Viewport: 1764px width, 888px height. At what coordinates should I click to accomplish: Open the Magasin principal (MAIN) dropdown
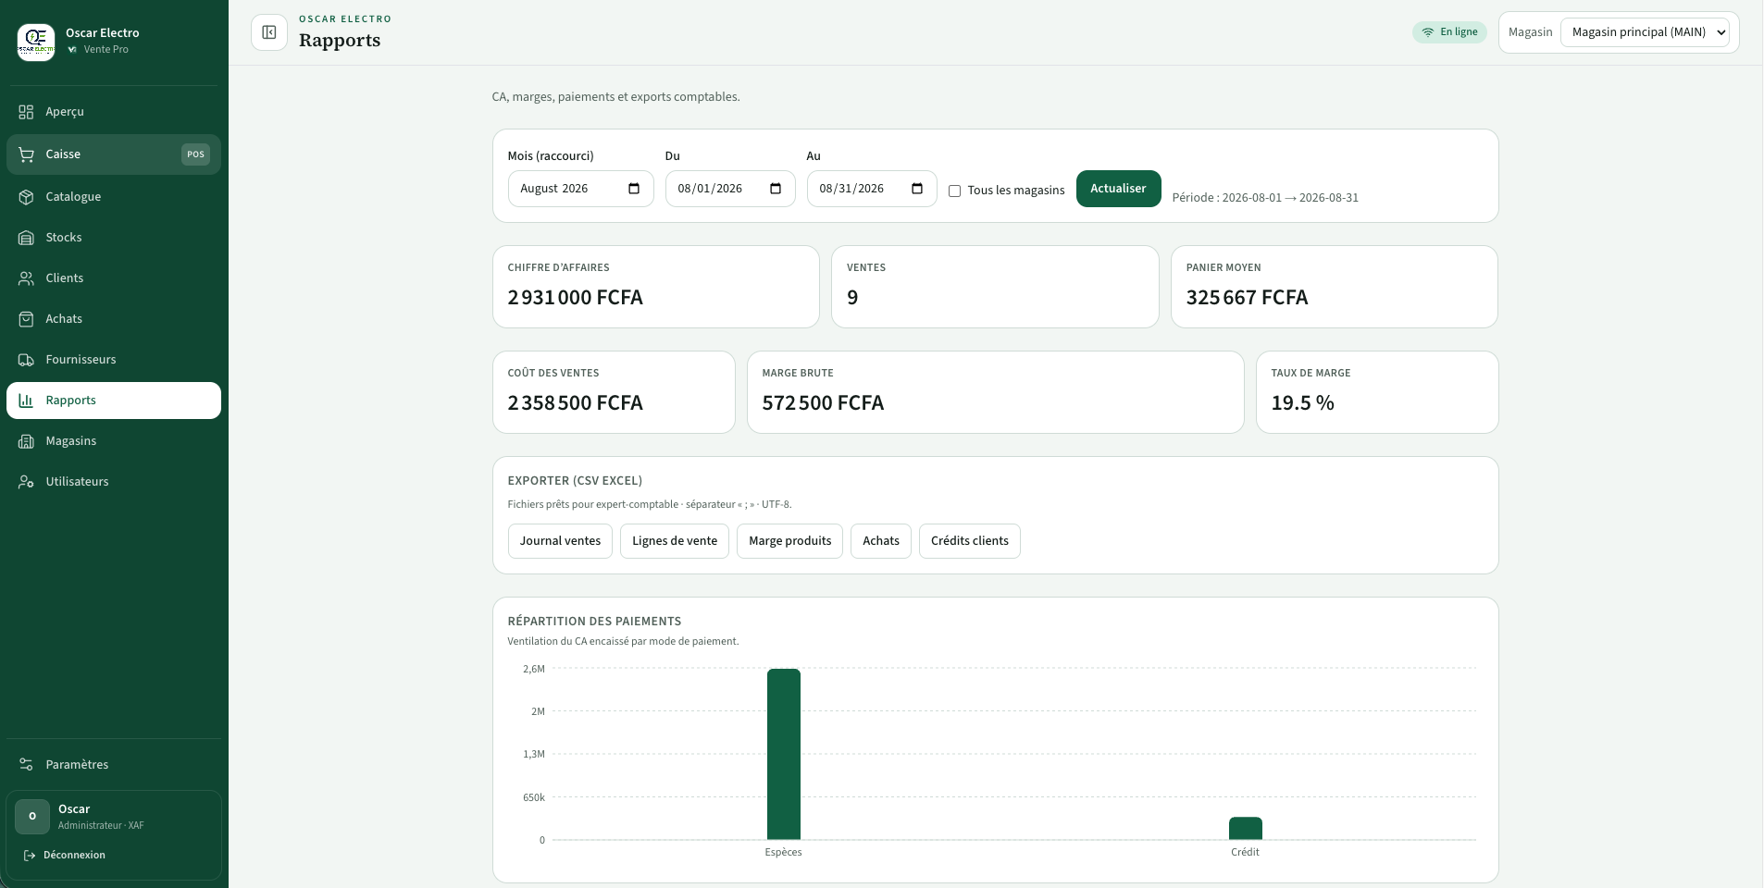[1645, 32]
